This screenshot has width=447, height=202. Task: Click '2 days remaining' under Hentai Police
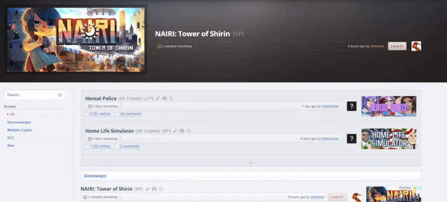click(x=105, y=106)
